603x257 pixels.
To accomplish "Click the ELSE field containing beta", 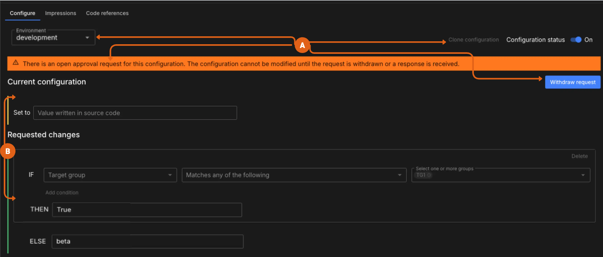I will 148,241.
